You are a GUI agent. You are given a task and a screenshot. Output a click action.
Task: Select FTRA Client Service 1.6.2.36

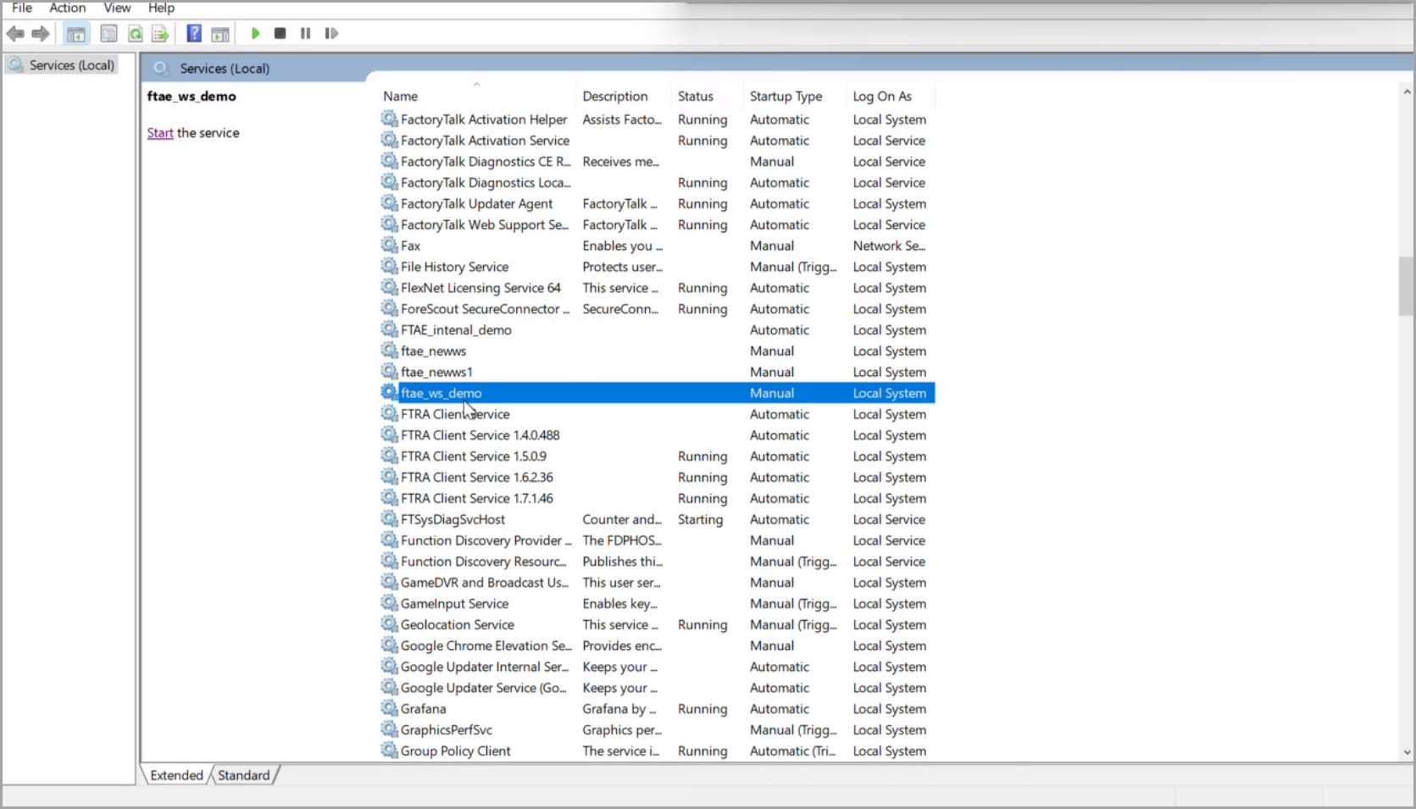click(657, 478)
